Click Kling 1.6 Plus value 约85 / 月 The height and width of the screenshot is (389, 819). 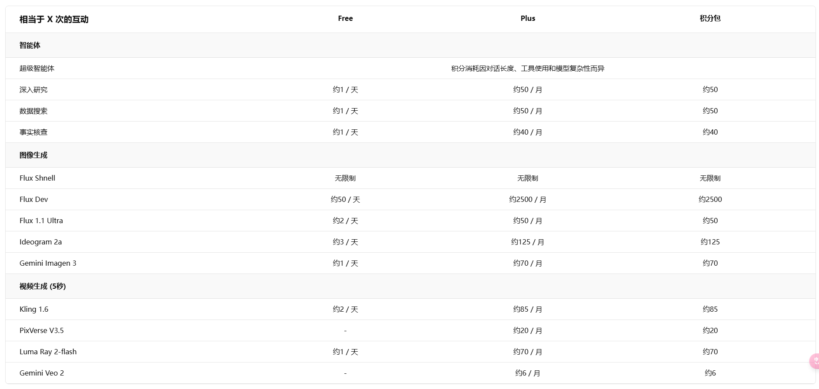coord(528,309)
